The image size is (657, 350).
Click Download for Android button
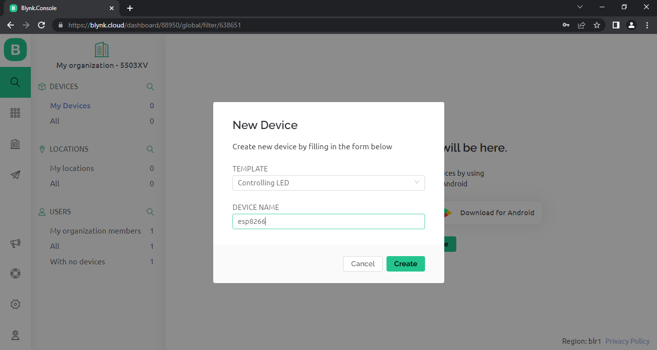click(492, 213)
